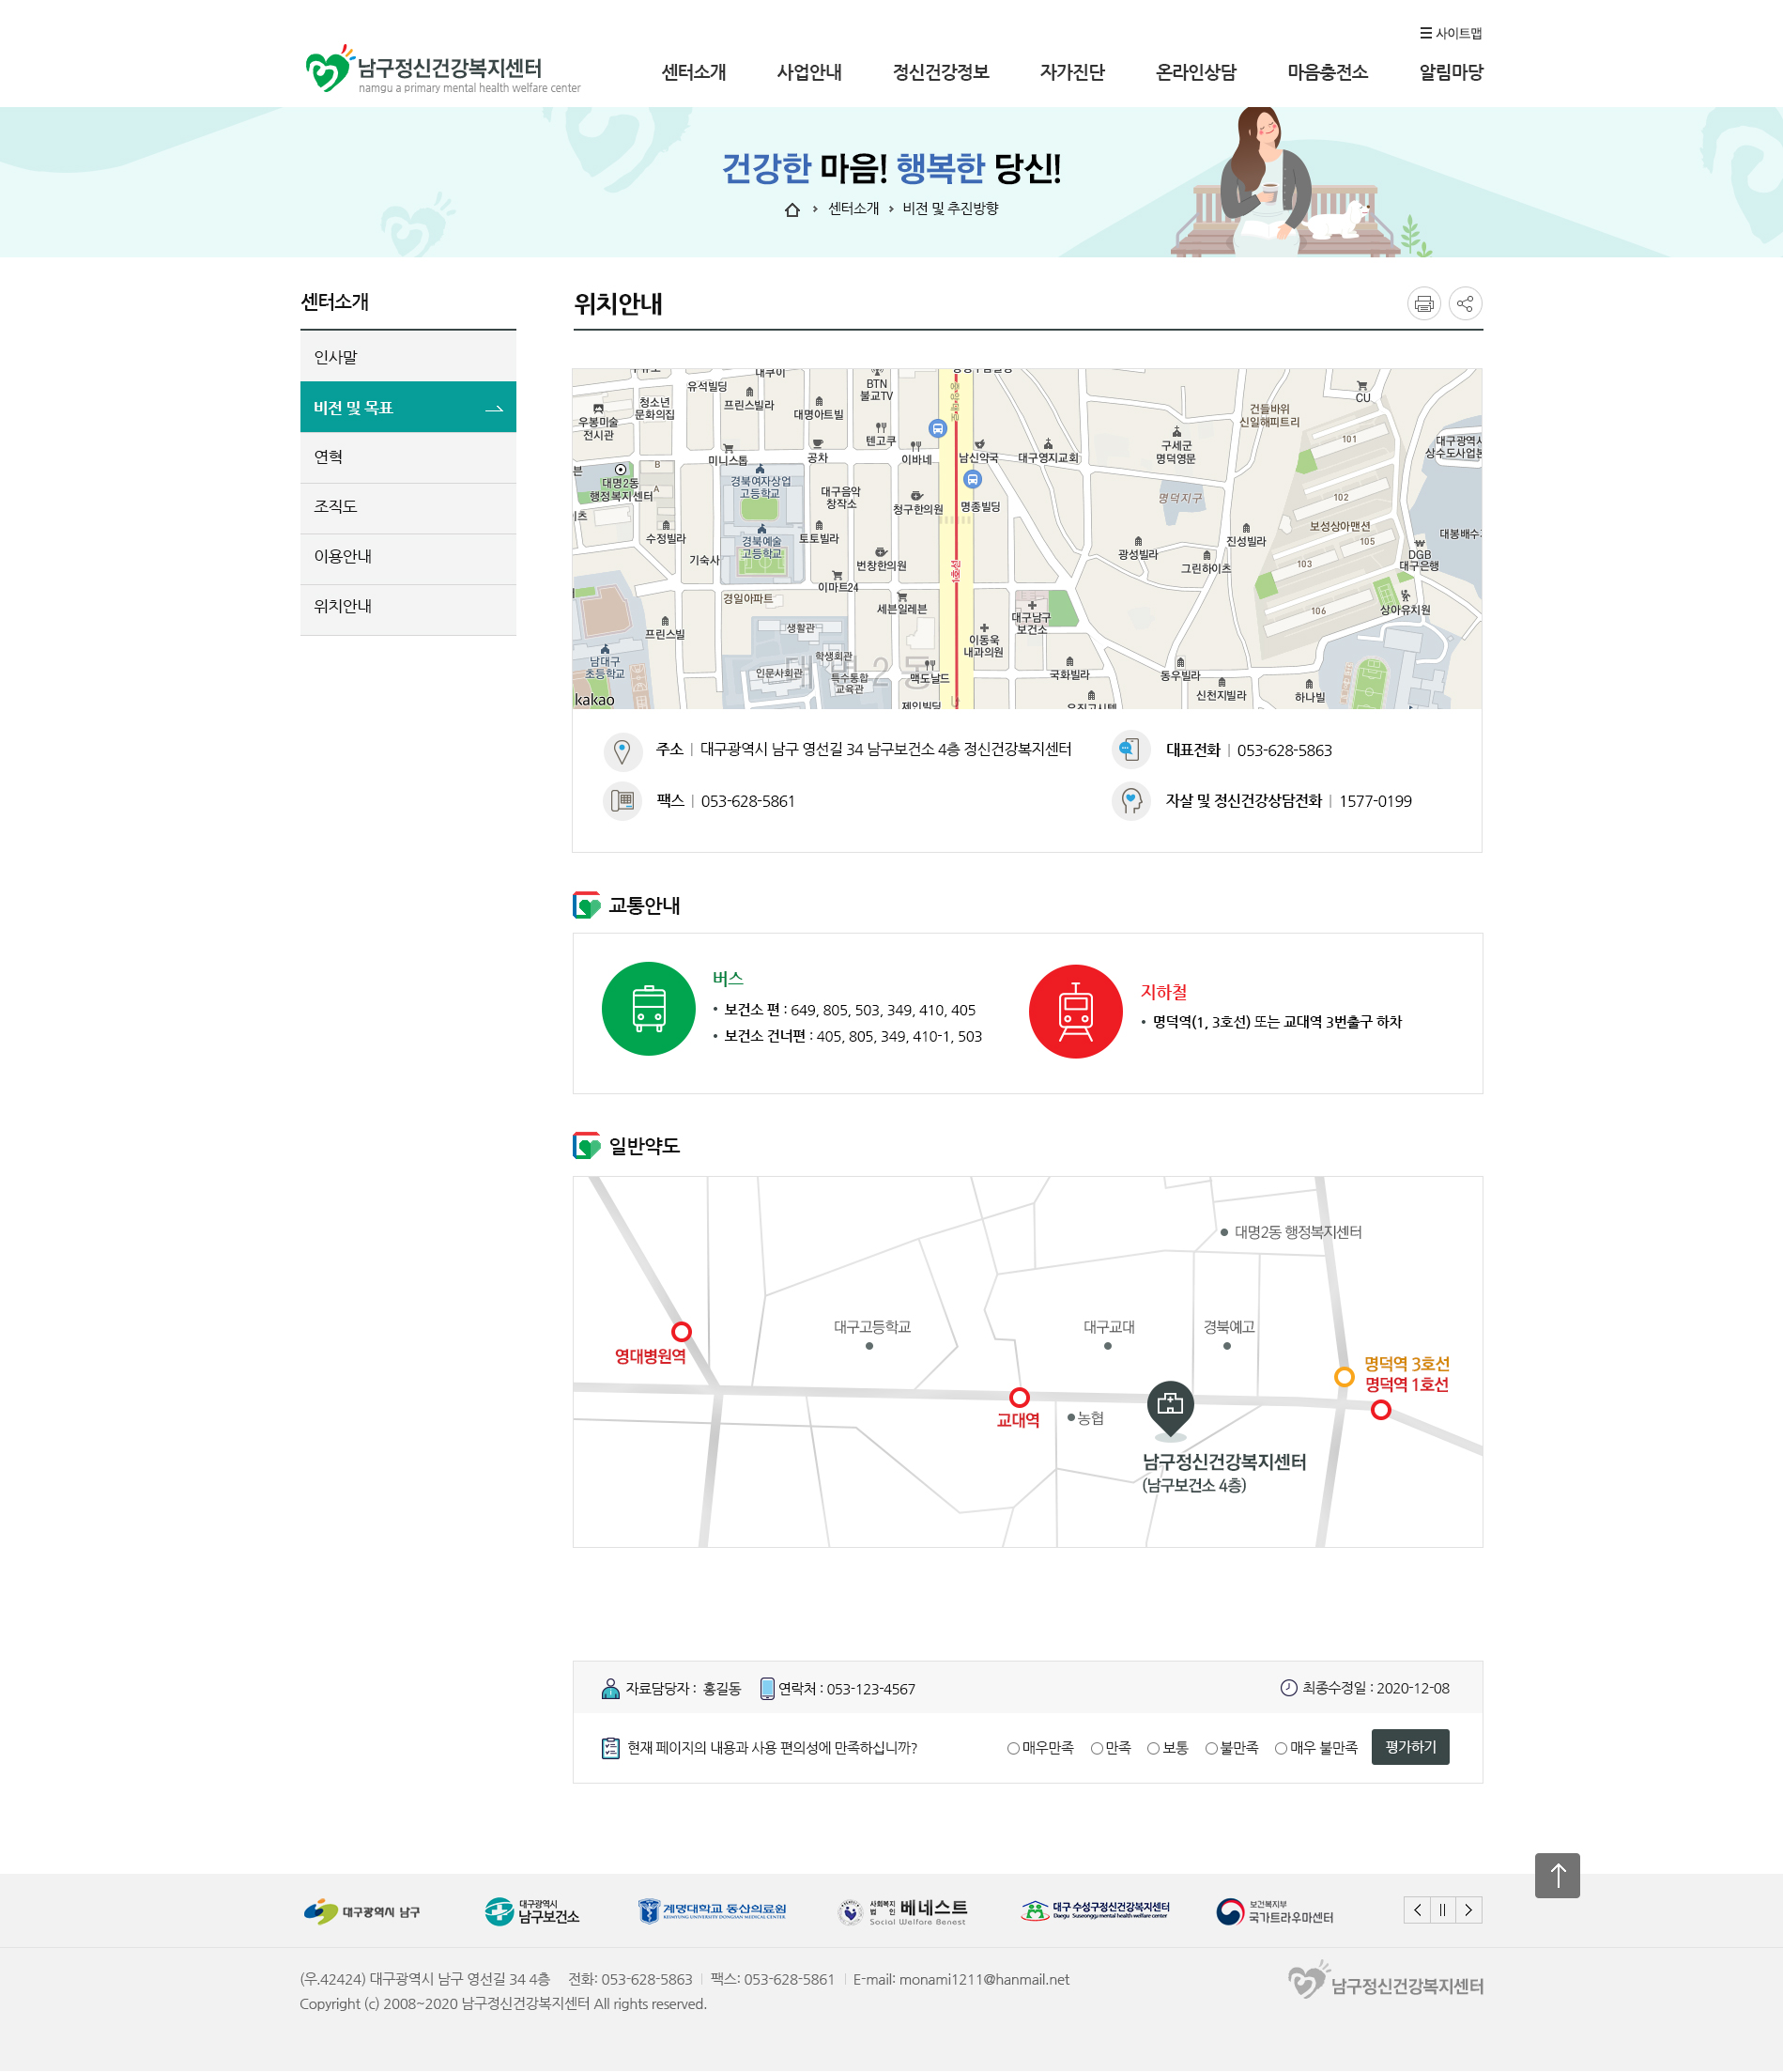Click the 평가하기 evaluation button
Screen dimensions: 1783x2072
click(x=1409, y=1747)
